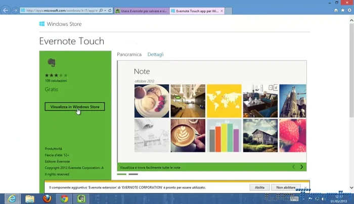Click the 'Fascia d'età: 12+' text

57,155
